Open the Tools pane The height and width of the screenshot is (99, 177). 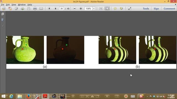(x=146, y=9)
